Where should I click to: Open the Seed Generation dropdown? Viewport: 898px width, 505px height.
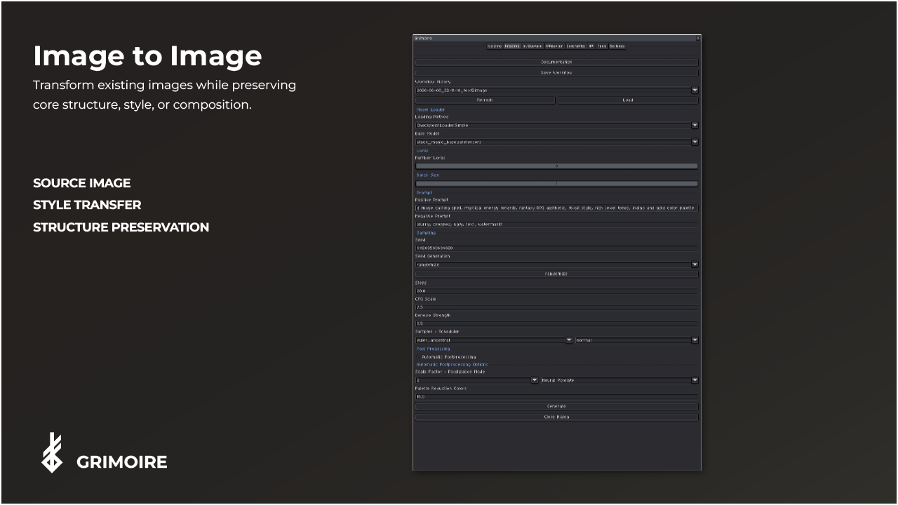pos(556,264)
